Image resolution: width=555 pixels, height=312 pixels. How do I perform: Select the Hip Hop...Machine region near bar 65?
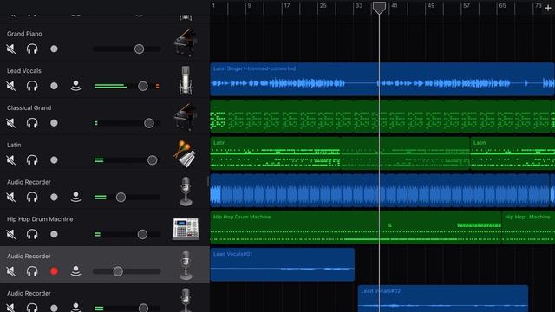[x=528, y=227]
